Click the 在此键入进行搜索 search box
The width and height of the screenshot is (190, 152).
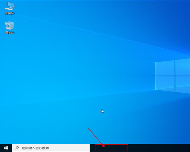tap(51, 148)
